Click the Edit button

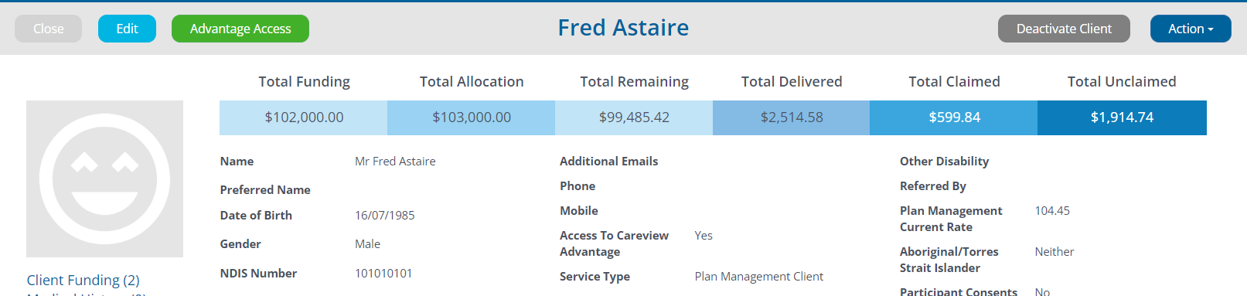[x=127, y=29]
